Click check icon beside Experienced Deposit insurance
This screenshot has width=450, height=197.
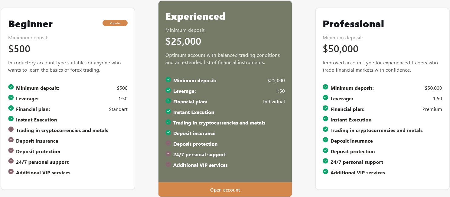pyautogui.click(x=168, y=132)
